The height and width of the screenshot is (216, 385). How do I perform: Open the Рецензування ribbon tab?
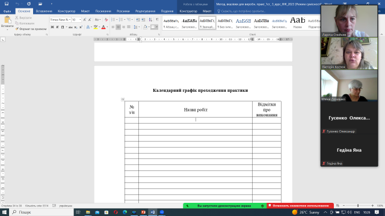(x=145, y=11)
